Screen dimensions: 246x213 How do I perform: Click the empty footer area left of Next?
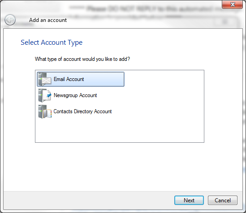[x=89, y=200]
